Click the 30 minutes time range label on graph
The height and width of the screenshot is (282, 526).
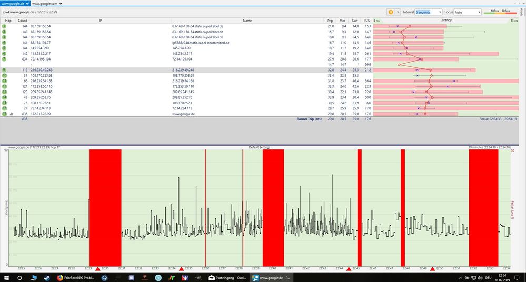pyautogui.click(x=489, y=147)
